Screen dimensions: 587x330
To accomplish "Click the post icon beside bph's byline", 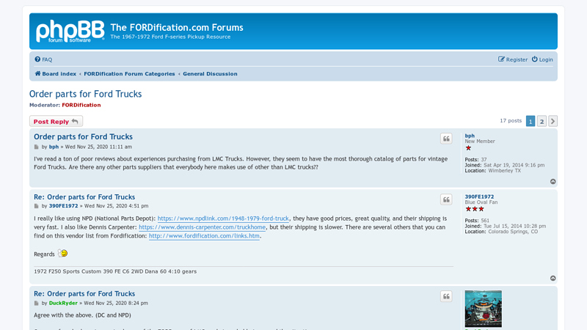I will tap(36, 147).
